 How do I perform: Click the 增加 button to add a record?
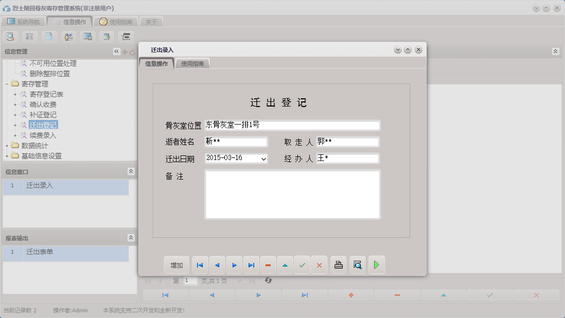176,264
